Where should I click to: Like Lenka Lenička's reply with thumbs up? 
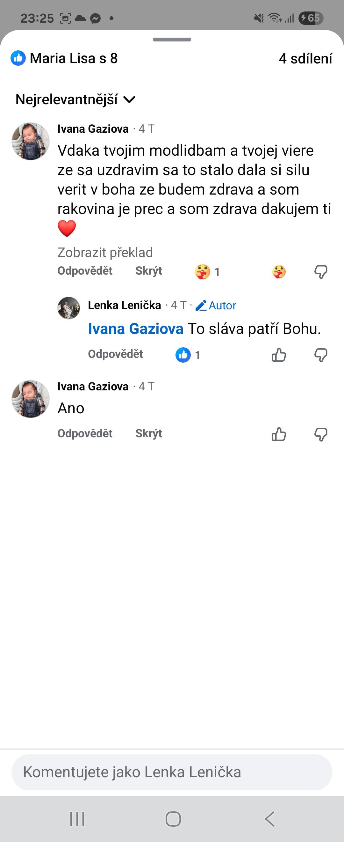point(279,355)
